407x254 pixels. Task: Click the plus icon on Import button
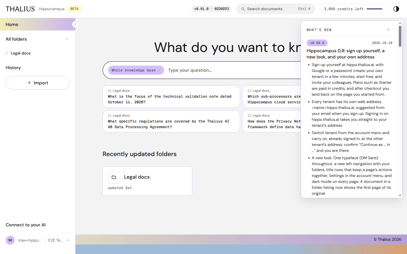pos(29,83)
